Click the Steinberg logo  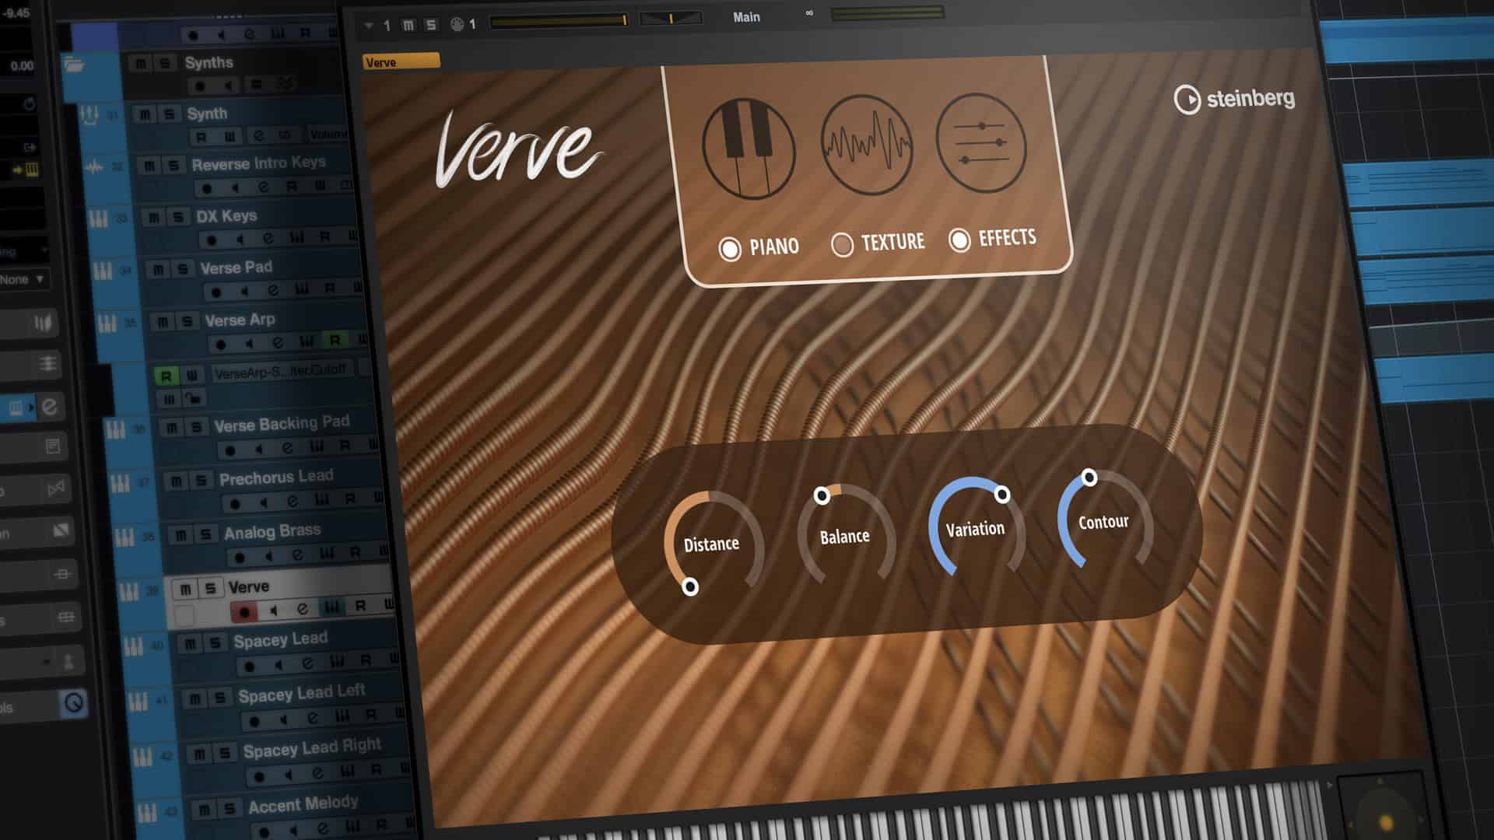1234,100
